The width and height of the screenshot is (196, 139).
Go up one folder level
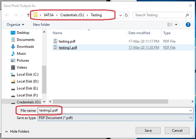tap(28, 15)
